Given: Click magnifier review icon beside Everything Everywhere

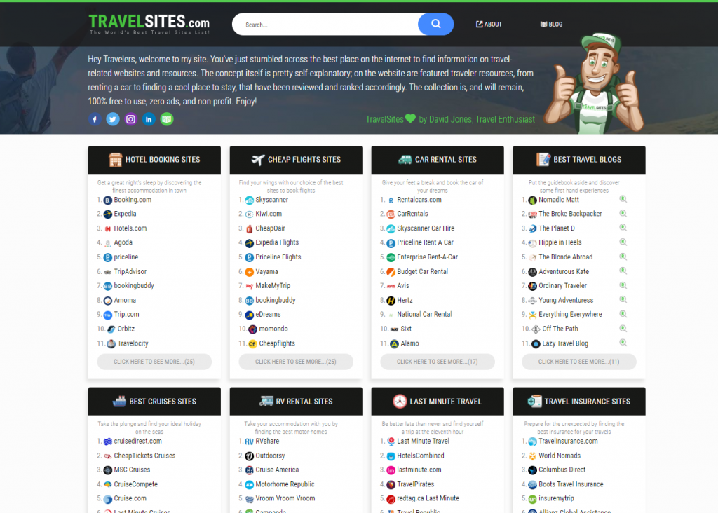Looking at the screenshot, I should [623, 314].
